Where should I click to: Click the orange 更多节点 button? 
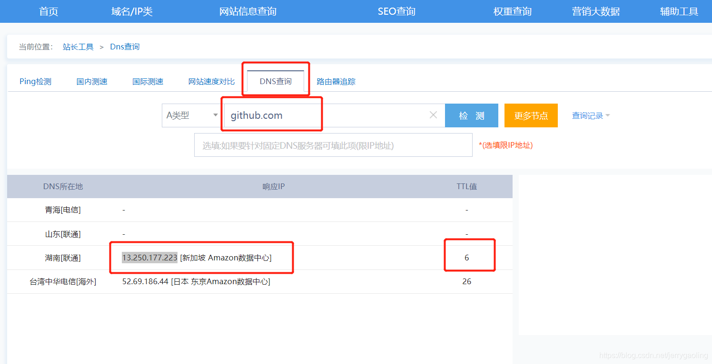pos(531,115)
